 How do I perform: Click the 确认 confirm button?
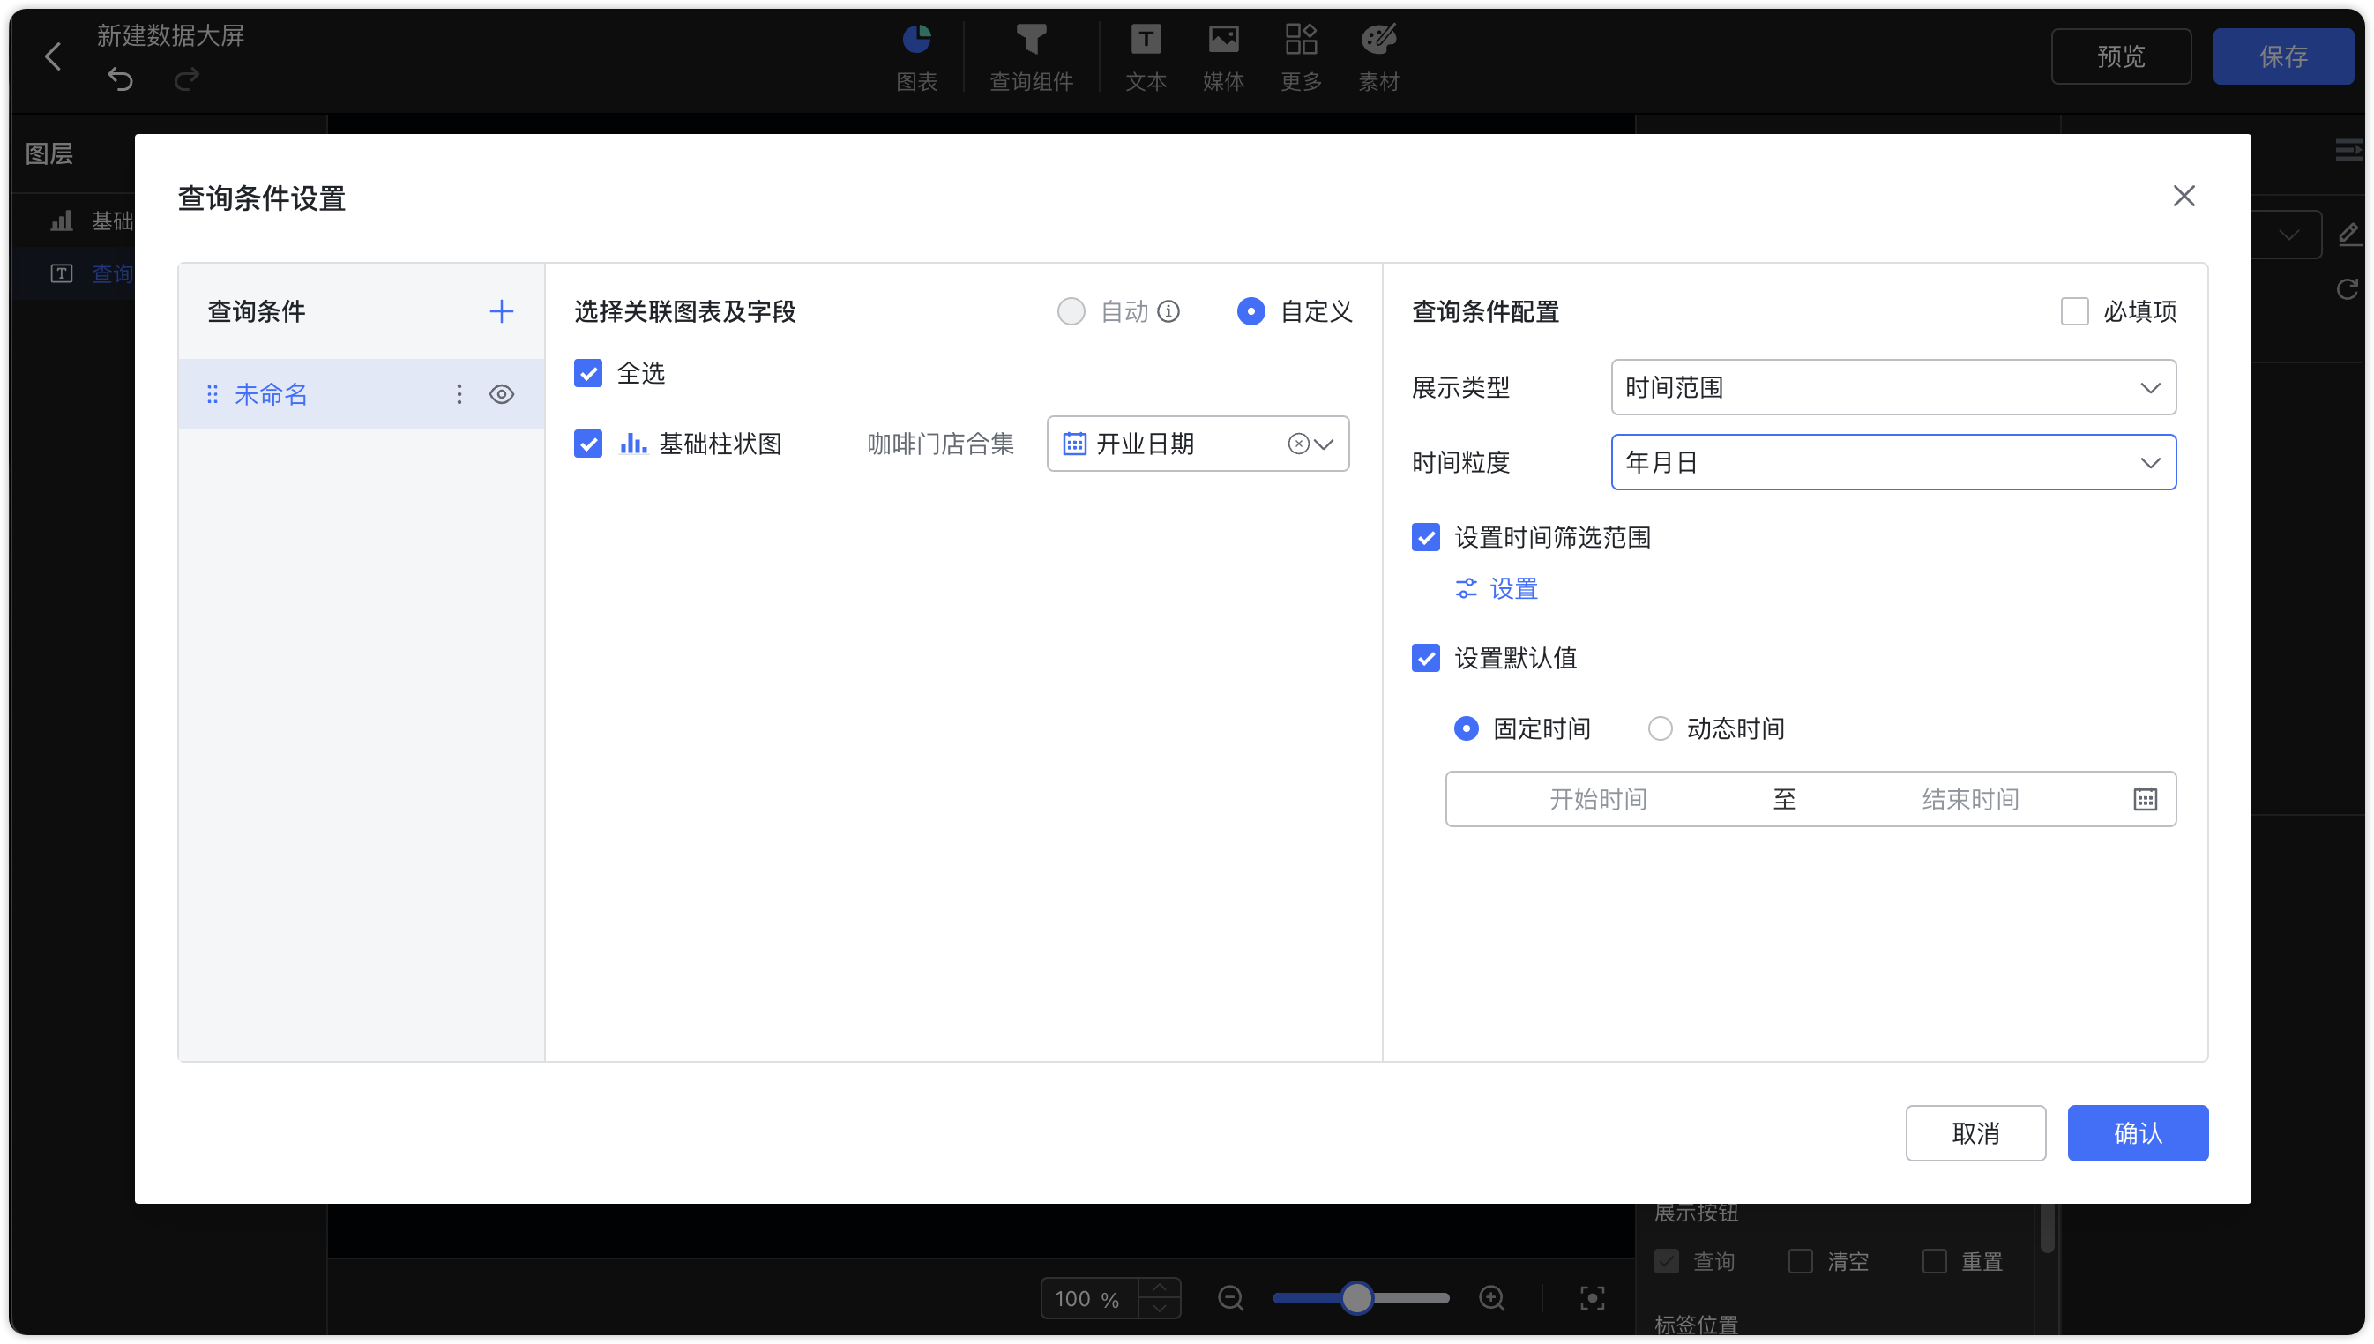pos(2139,1132)
